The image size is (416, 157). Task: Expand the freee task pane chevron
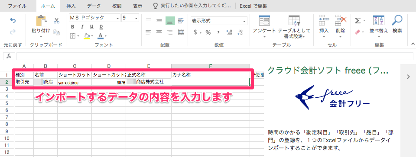(x=409, y=77)
